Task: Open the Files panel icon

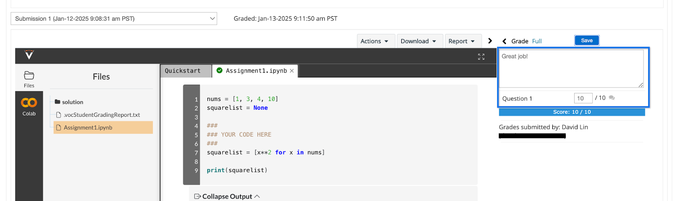Action: point(29,78)
